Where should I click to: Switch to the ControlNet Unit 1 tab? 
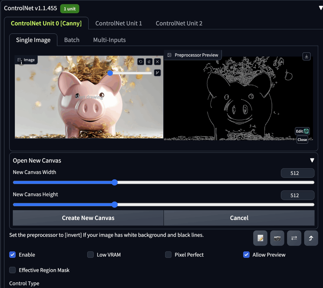(x=119, y=23)
